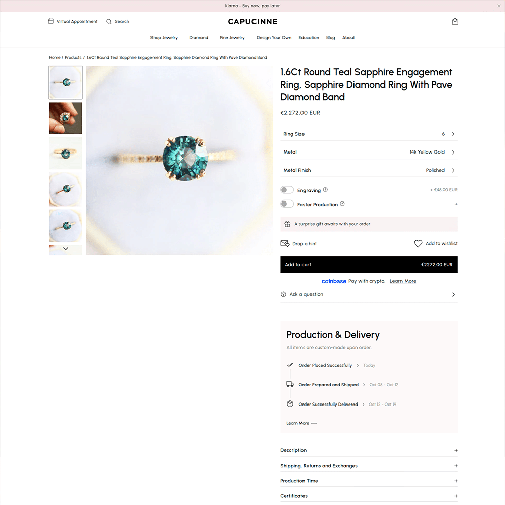Expand Shipping, Returns and Exchanges section

[x=369, y=466]
